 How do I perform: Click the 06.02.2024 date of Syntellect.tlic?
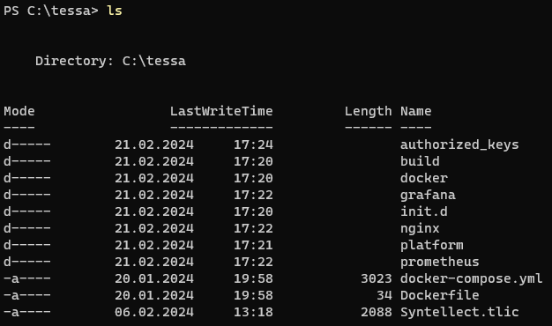point(154,312)
